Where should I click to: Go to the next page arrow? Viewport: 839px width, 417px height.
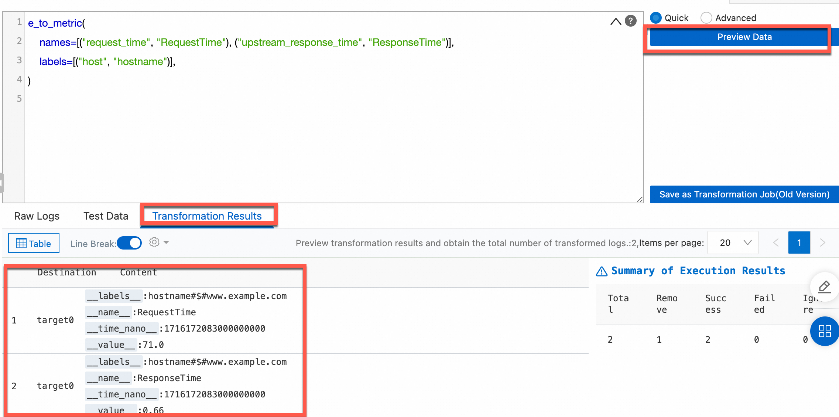pyautogui.click(x=822, y=243)
